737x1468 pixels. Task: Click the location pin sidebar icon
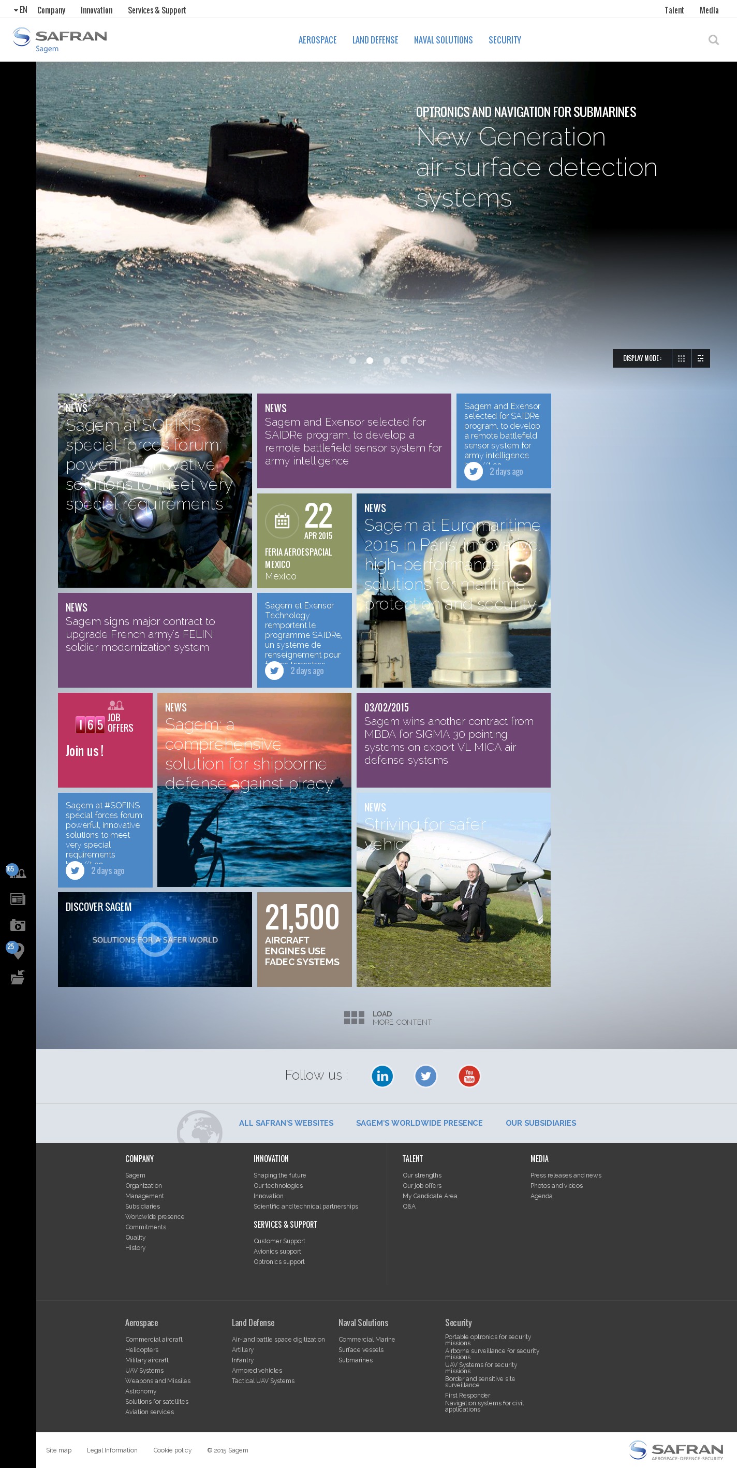[17, 951]
